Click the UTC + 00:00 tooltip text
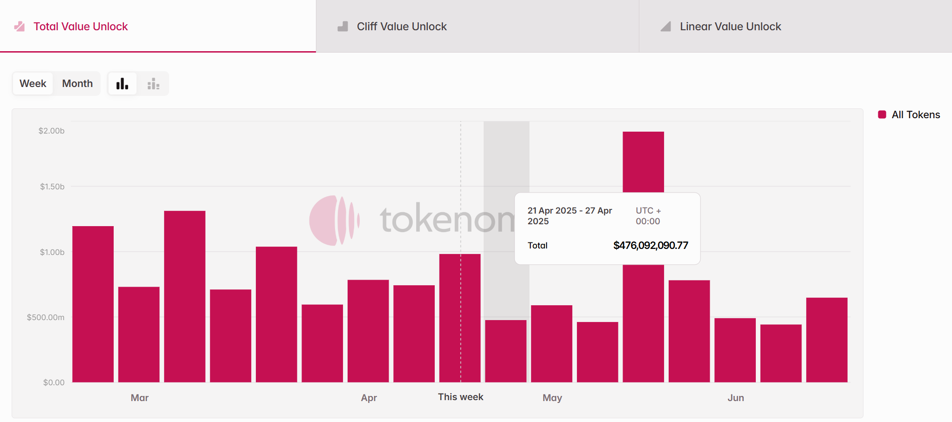 [x=649, y=216]
